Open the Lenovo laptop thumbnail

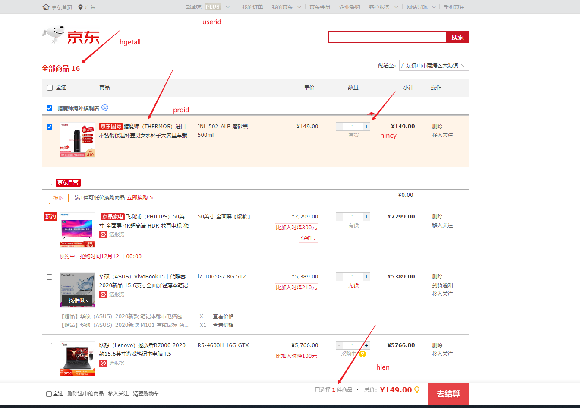(77, 359)
